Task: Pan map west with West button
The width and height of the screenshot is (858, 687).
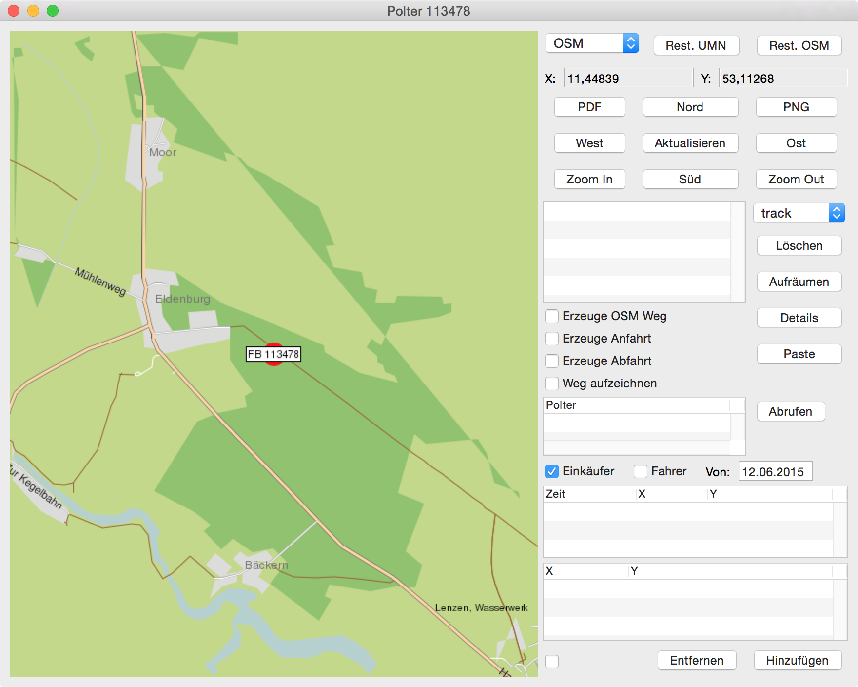Action: [590, 143]
